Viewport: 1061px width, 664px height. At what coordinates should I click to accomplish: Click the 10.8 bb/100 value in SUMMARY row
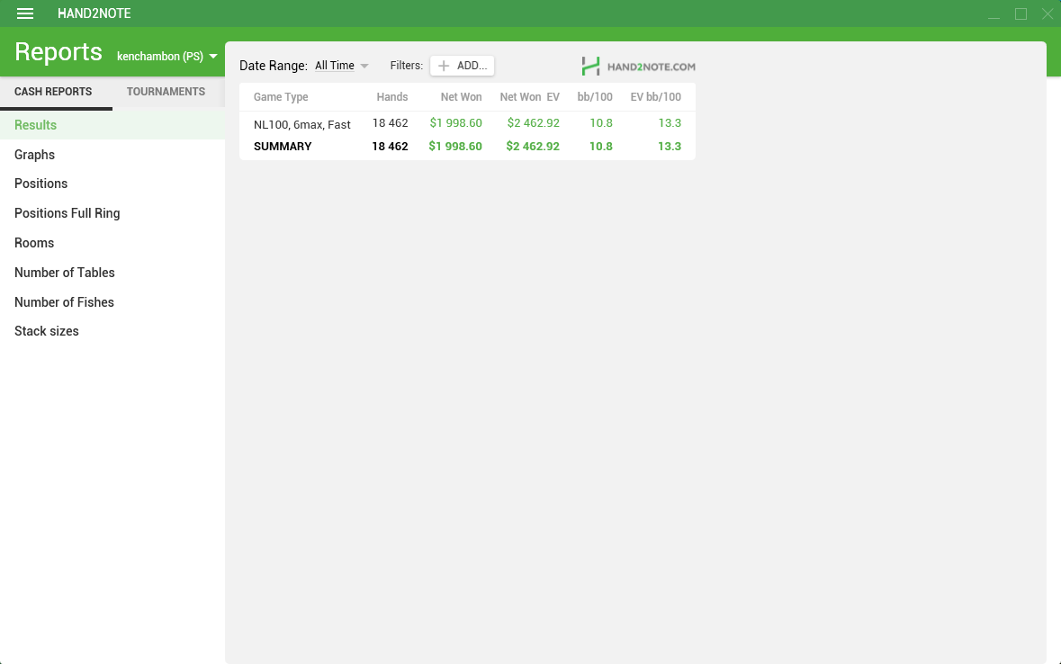[x=601, y=146]
